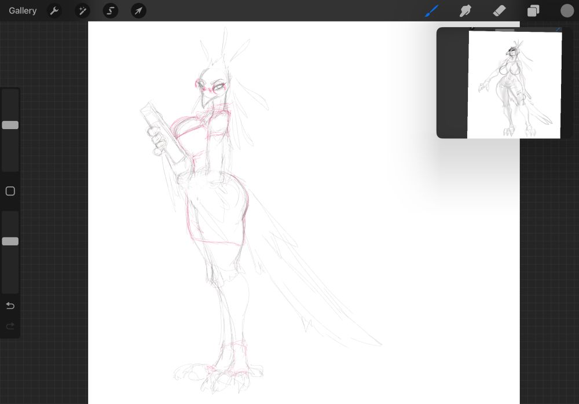Image resolution: width=579 pixels, height=404 pixels.
Task: Redo the last undone stroke
Action: 10,326
